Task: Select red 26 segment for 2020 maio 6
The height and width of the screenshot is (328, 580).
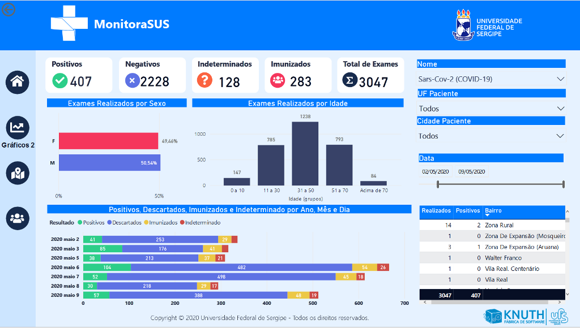Action: [383, 267]
